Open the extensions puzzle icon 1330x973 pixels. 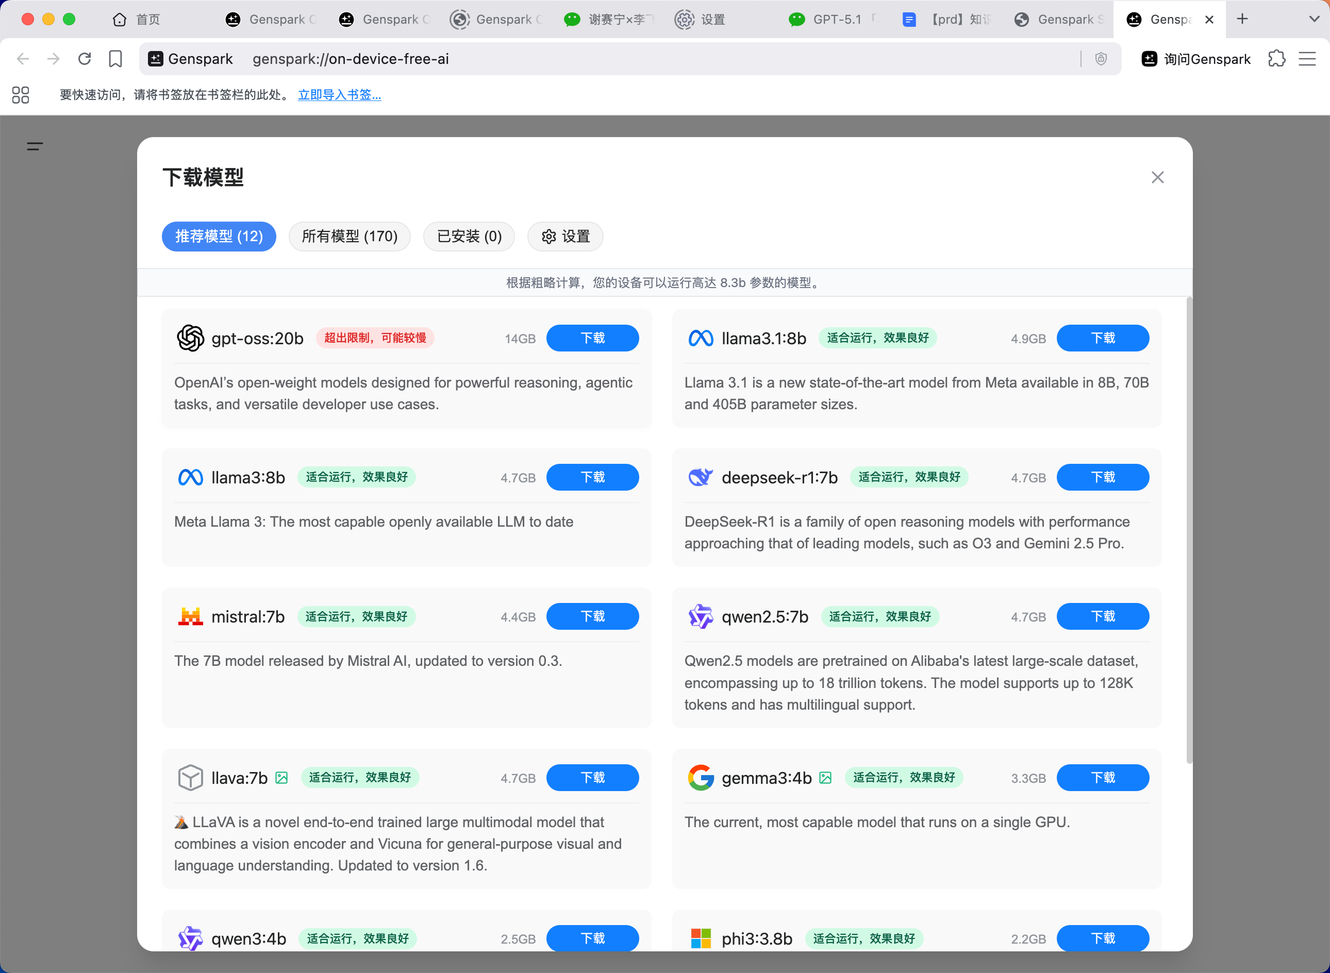pos(1276,59)
